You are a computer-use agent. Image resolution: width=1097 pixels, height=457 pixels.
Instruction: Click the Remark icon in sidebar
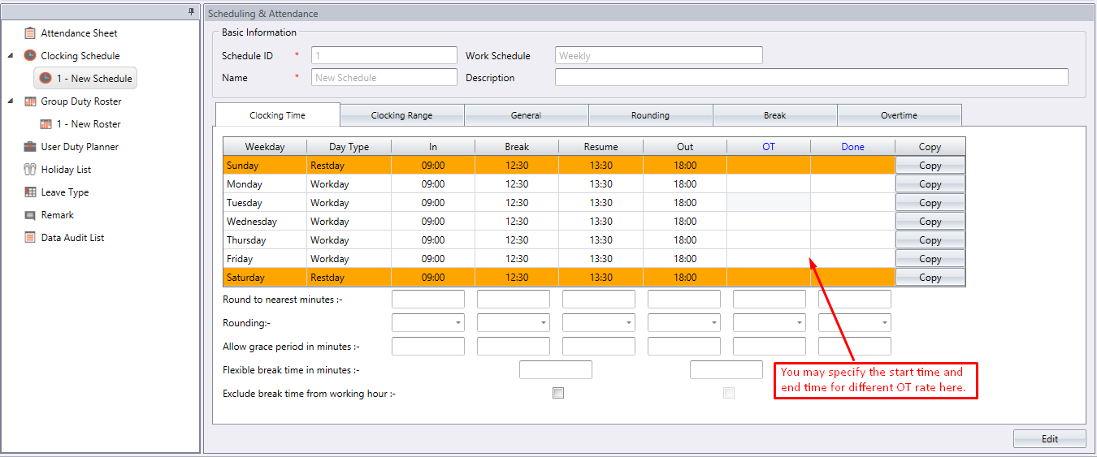click(30, 215)
